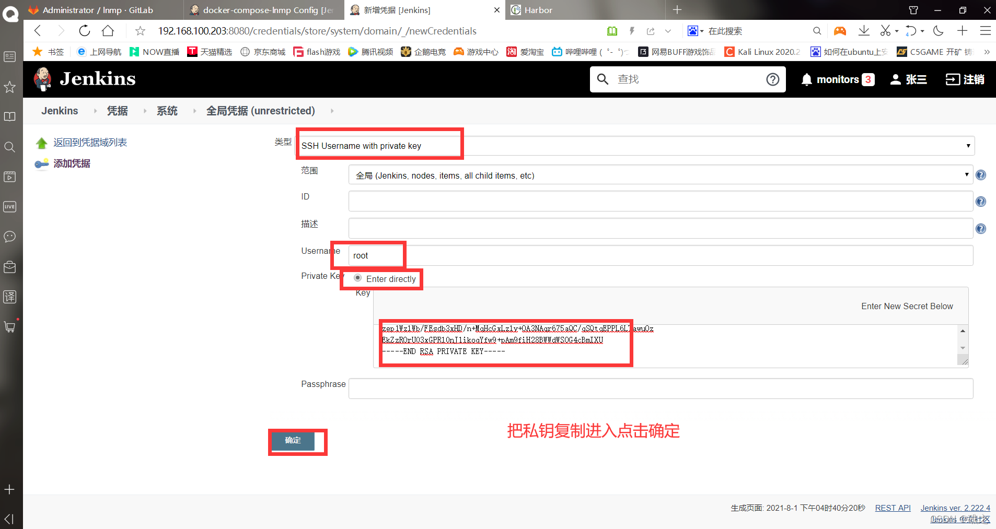Click the 凭据 breadcrumb link

[118, 111]
